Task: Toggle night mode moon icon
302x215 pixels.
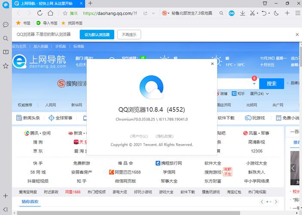Action: pyautogui.click(x=276, y=13)
